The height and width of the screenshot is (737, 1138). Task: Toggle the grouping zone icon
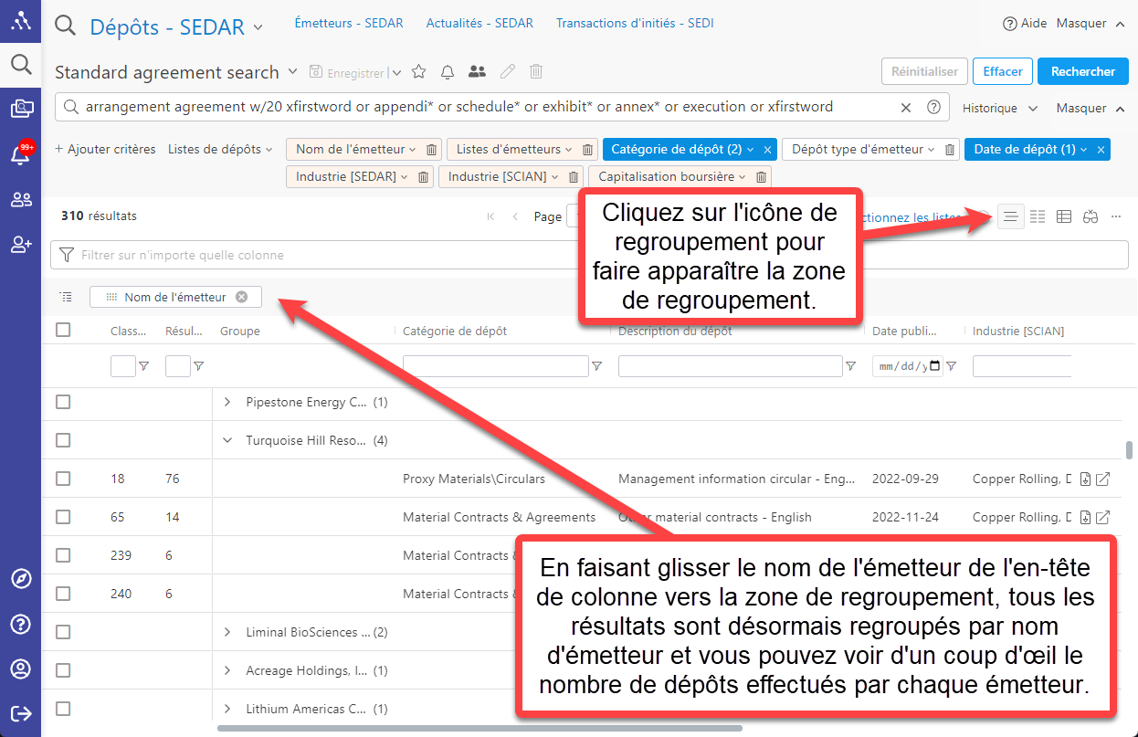coord(1011,216)
